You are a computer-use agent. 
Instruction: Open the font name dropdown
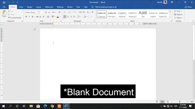[x=37, y=12]
